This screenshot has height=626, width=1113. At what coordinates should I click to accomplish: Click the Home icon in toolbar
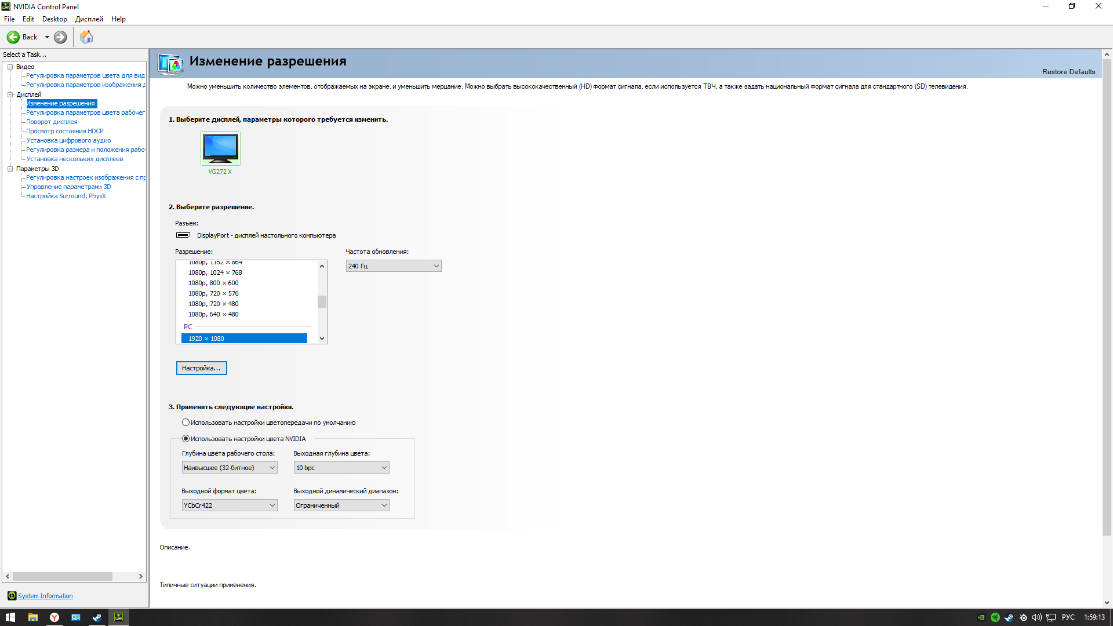[86, 37]
